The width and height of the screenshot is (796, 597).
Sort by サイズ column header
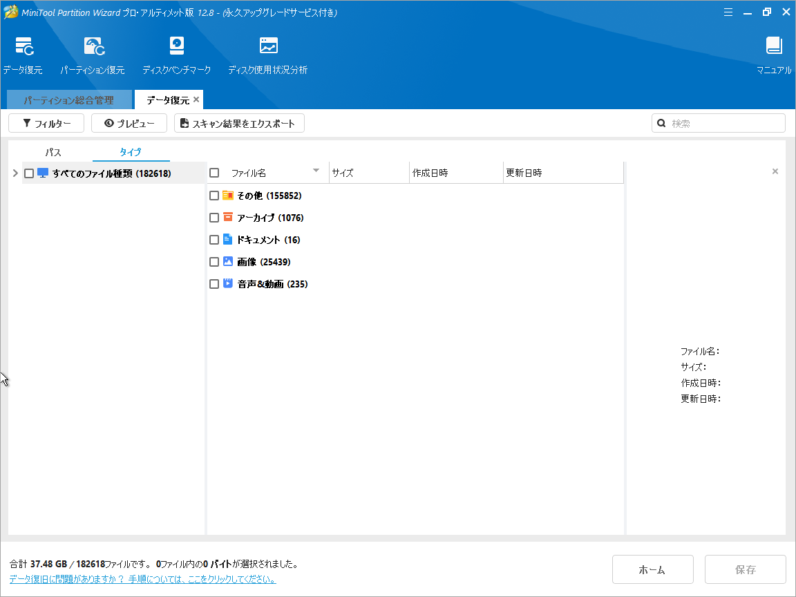[369, 173]
